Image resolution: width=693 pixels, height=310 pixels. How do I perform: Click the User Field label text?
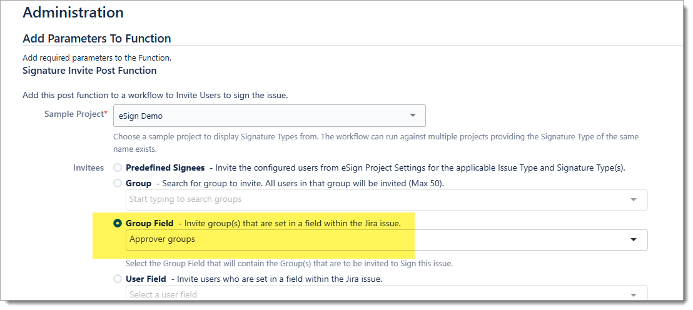146,279
